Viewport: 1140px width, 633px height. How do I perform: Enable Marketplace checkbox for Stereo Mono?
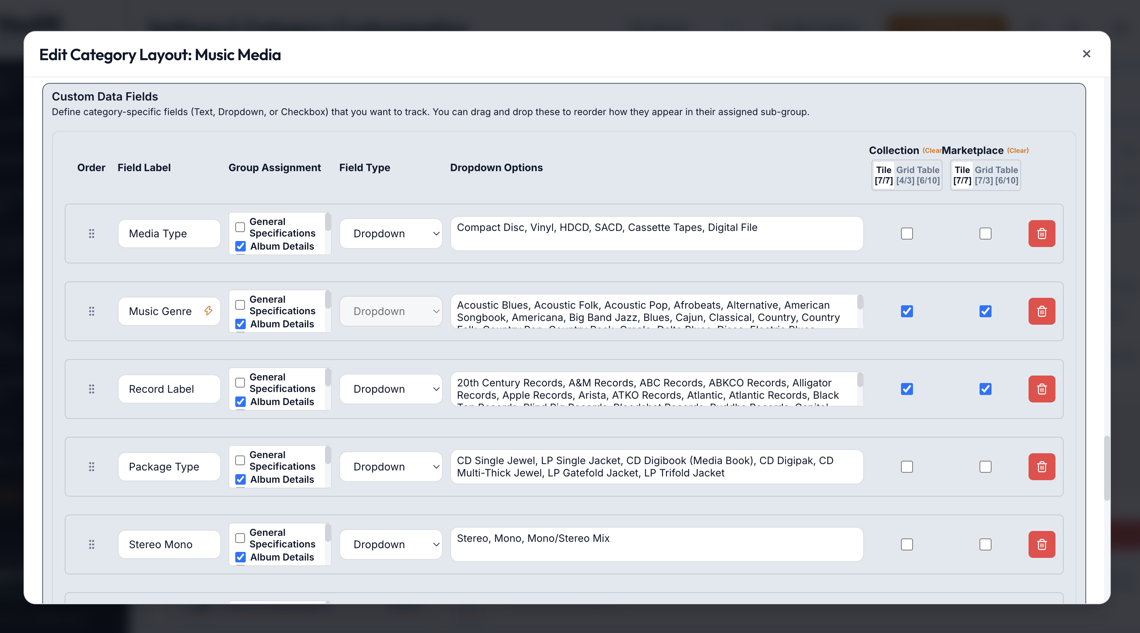tap(985, 544)
